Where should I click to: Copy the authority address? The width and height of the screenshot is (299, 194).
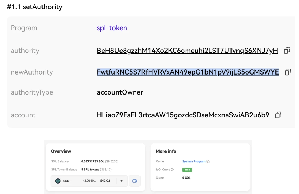click(x=287, y=51)
